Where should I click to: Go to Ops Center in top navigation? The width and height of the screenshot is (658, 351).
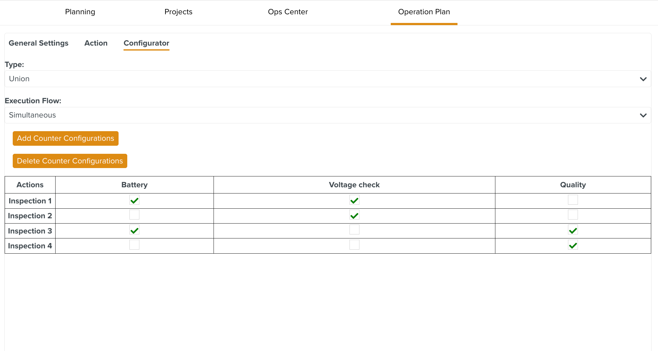(288, 12)
